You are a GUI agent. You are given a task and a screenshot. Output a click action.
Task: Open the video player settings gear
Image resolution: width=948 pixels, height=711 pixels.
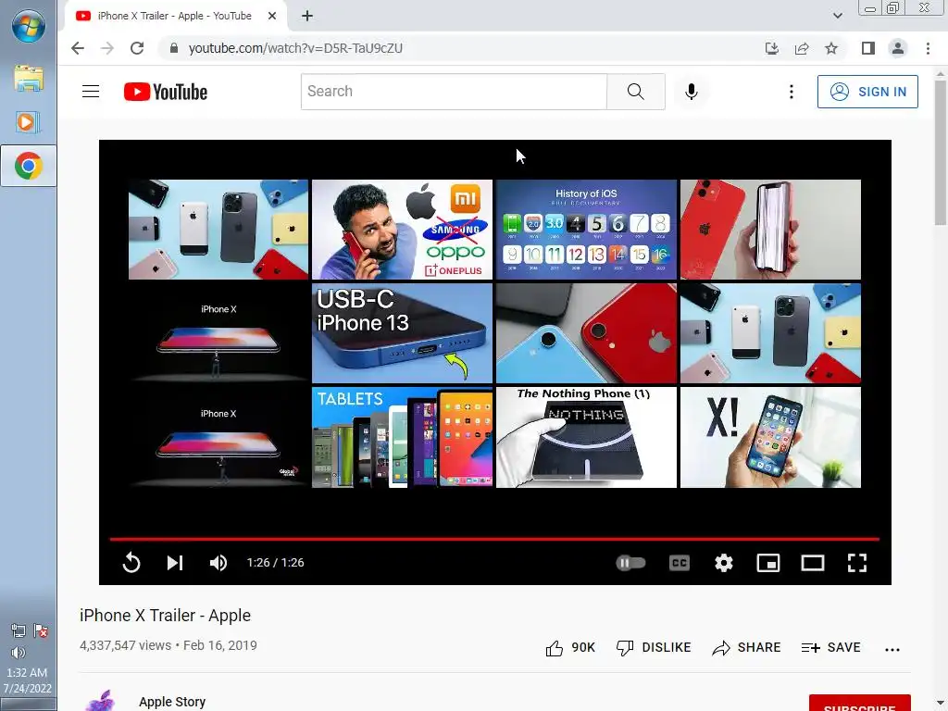tap(724, 563)
